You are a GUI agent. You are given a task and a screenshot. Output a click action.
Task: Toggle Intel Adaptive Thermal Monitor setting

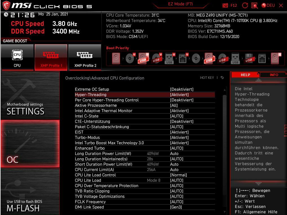(144, 111)
